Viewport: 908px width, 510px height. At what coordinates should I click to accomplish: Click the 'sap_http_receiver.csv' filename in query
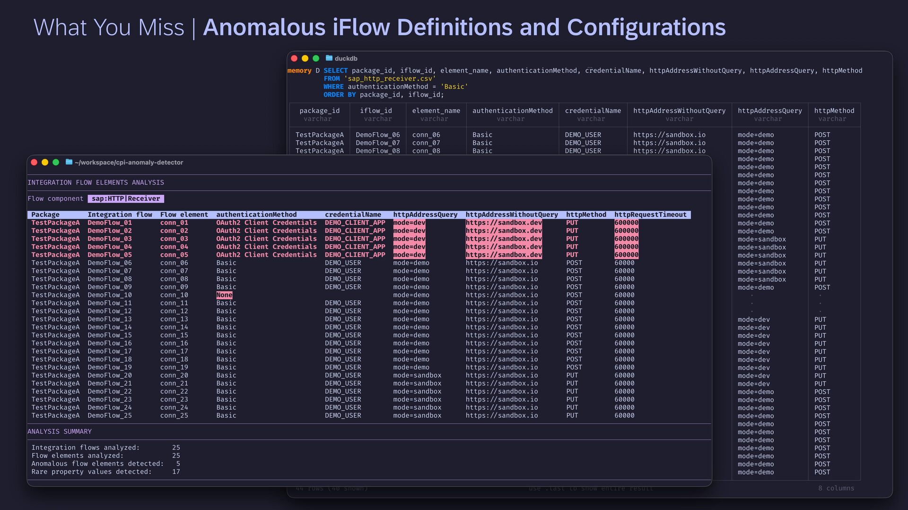coord(390,79)
